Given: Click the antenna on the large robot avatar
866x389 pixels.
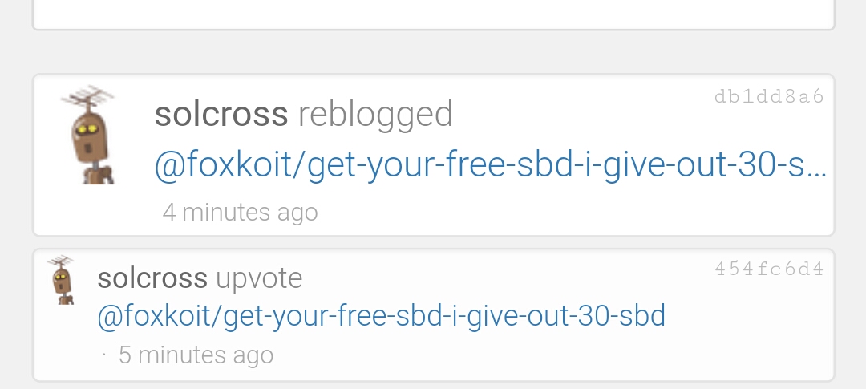Looking at the screenshot, I should click(x=88, y=98).
